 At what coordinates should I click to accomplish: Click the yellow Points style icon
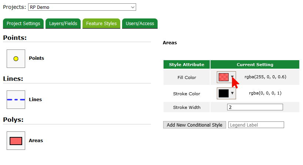point(16,59)
